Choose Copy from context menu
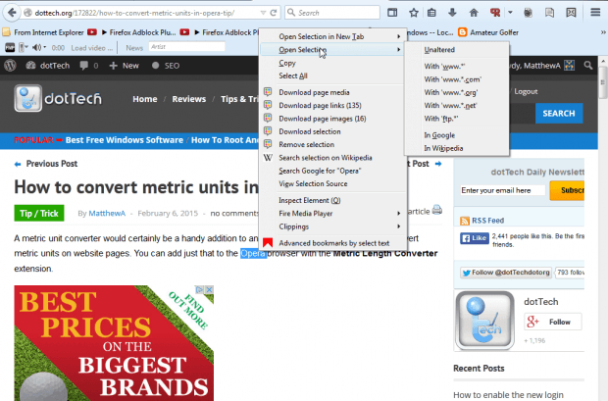 tap(333, 63)
